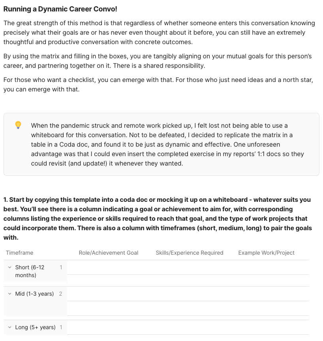Collapse the Long (5+ years) group

pyautogui.click(x=10, y=327)
